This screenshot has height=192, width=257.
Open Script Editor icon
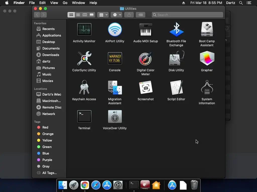176,87
